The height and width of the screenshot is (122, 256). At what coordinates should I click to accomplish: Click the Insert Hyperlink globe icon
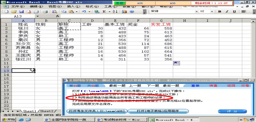pyautogui.click(x=97, y=12)
